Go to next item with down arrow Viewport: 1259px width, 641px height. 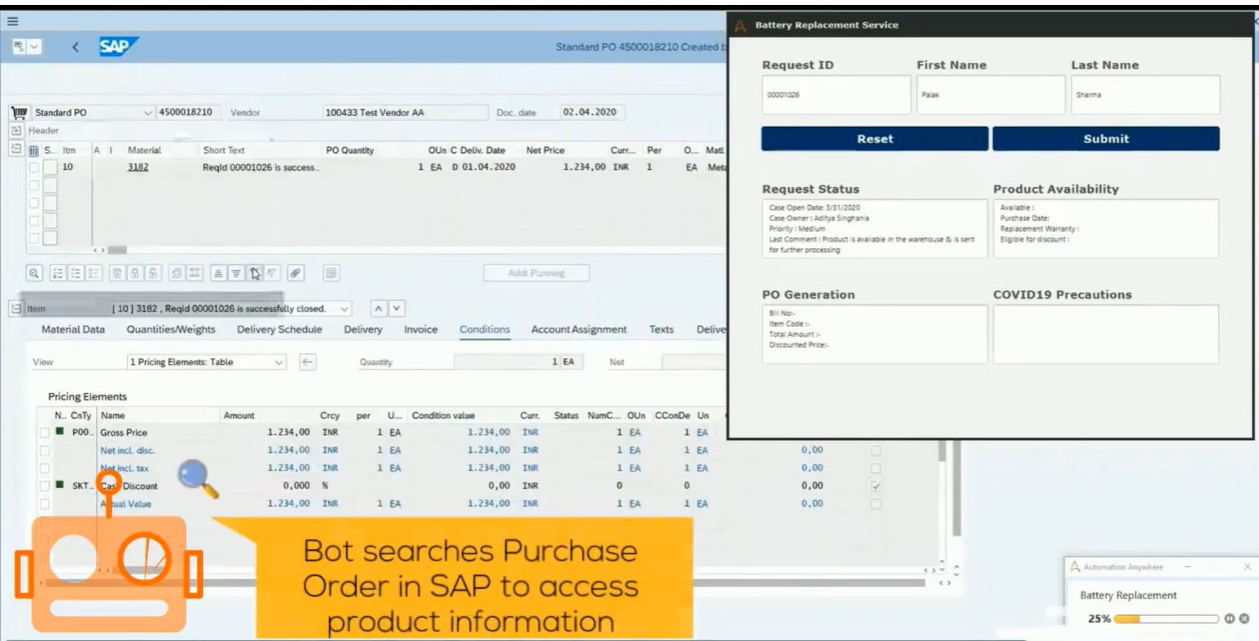[397, 309]
